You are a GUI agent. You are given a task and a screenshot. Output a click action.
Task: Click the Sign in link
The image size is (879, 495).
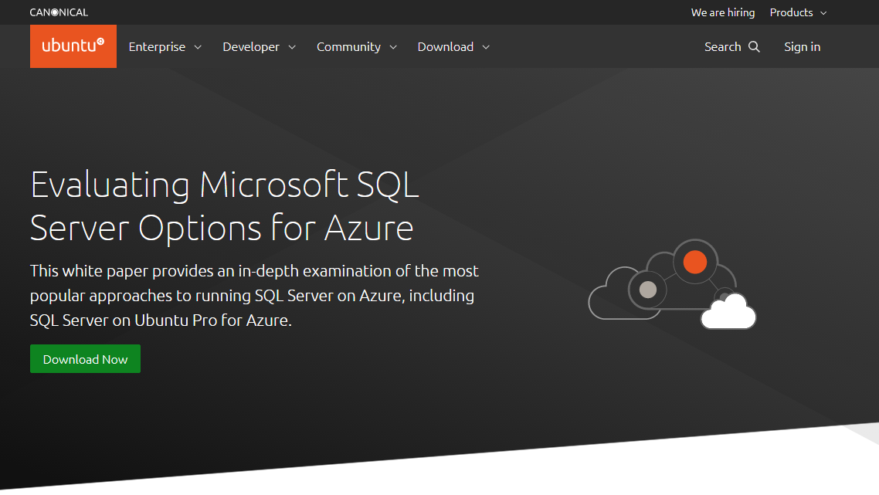[x=803, y=47]
